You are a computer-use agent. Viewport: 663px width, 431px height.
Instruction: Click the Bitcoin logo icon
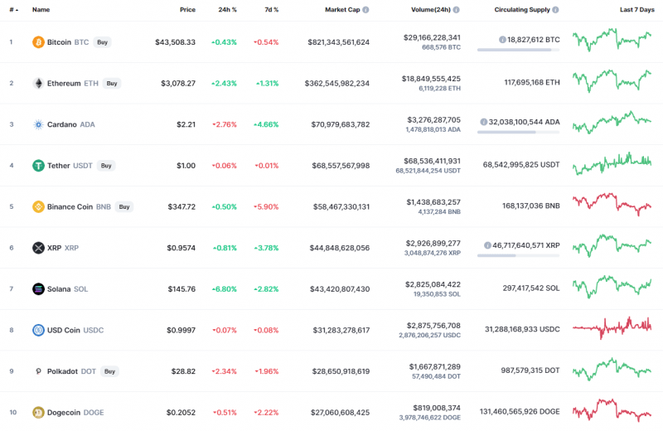coord(38,42)
